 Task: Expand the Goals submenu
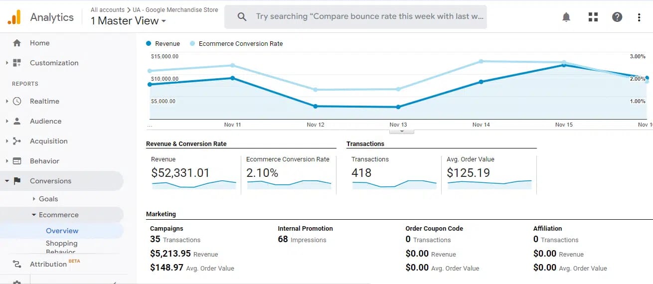click(34, 199)
